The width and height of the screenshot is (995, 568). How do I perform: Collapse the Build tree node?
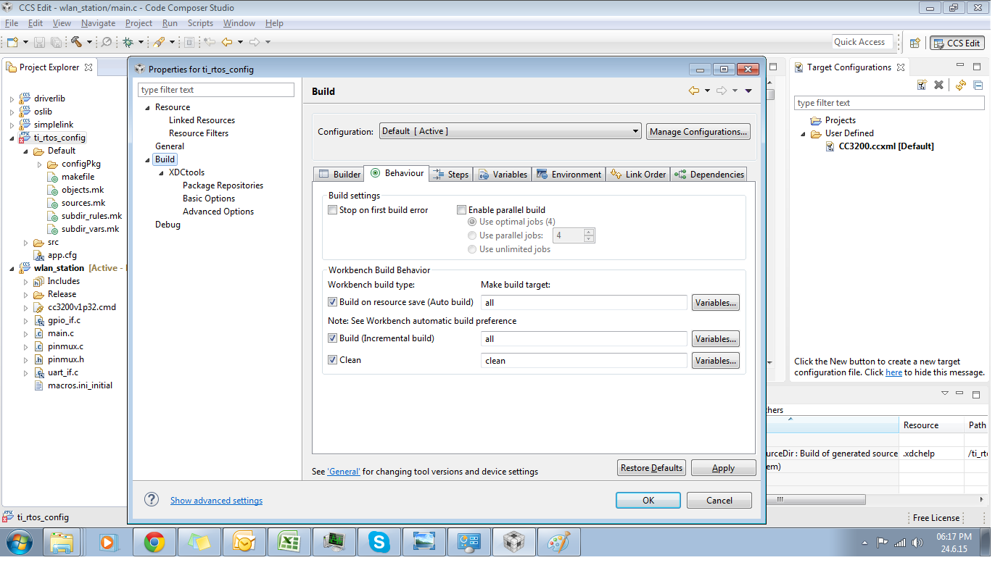(x=148, y=159)
